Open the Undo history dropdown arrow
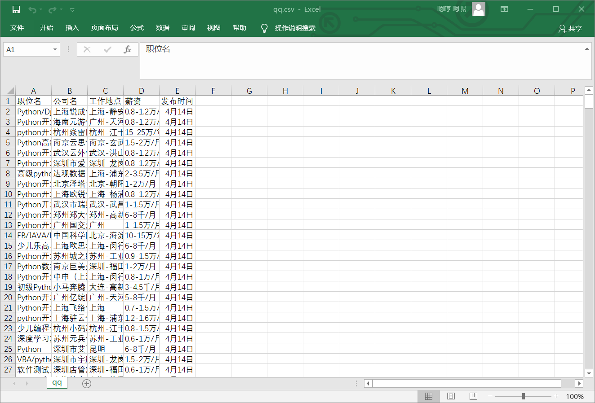The width and height of the screenshot is (595, 403). tap(41, 9)
